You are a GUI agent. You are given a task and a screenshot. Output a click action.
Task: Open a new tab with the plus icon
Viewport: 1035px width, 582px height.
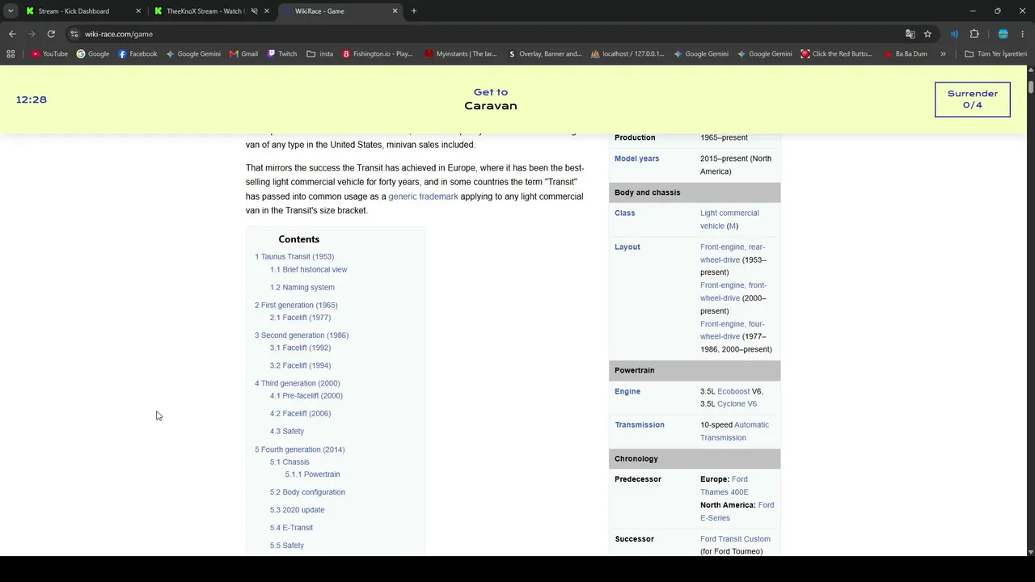point(414,11)
